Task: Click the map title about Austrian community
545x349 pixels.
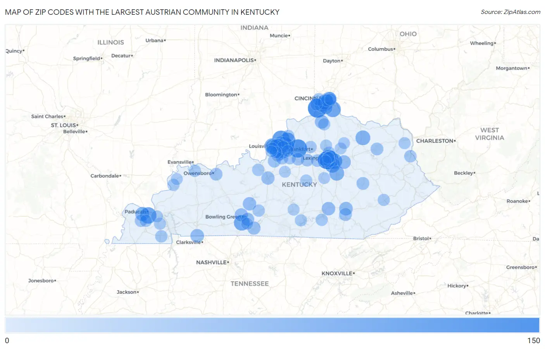Action: click(142, 12)
